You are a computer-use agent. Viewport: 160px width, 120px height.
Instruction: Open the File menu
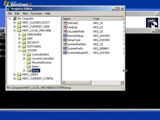10,13
